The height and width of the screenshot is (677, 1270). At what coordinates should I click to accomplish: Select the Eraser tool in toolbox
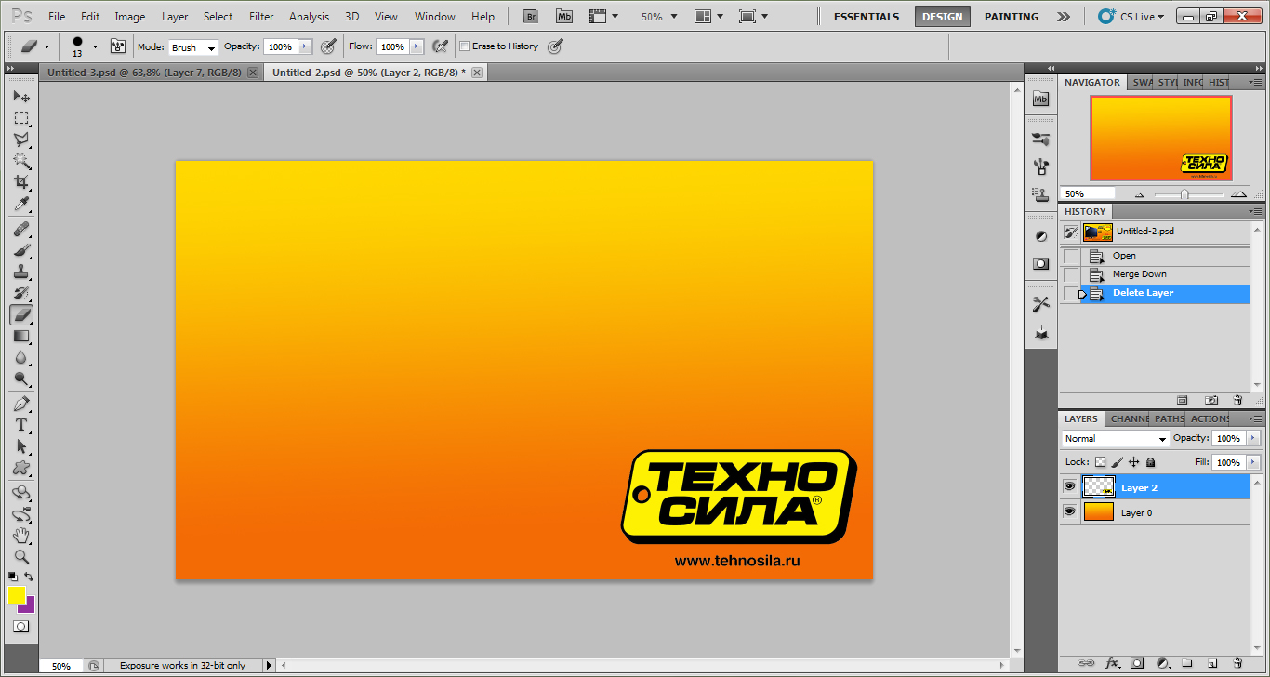20,314
